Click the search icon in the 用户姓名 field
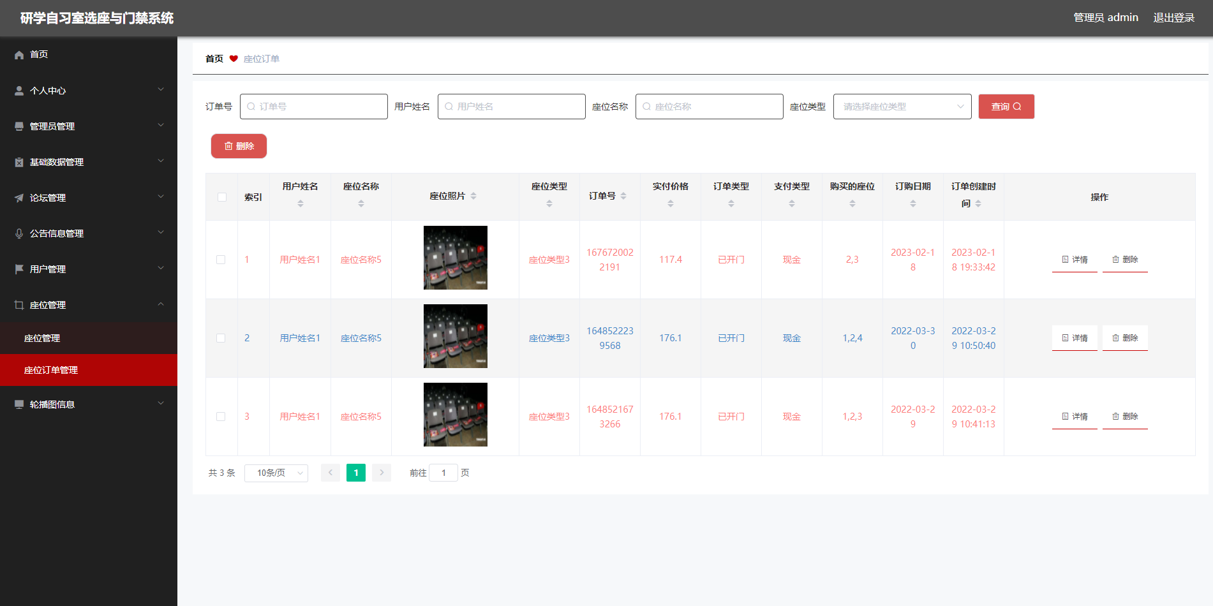 tap(449, 107)
